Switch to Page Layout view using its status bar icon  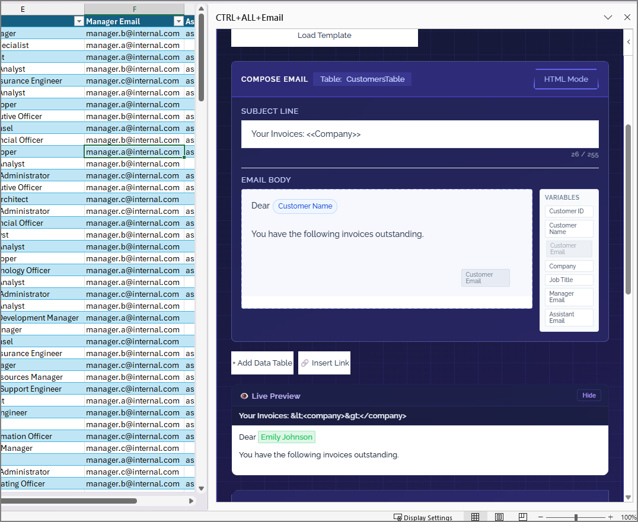tap(499, 517)
